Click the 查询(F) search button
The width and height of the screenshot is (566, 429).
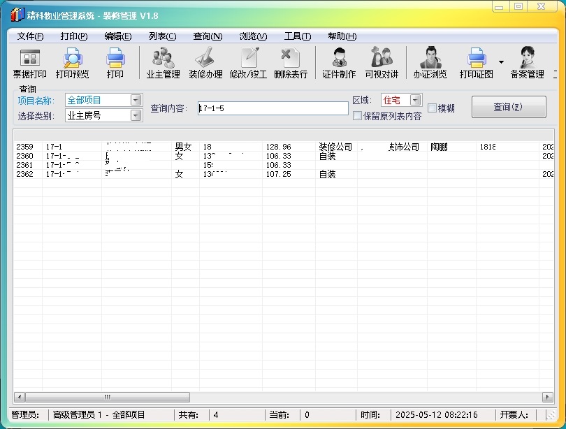508,107
